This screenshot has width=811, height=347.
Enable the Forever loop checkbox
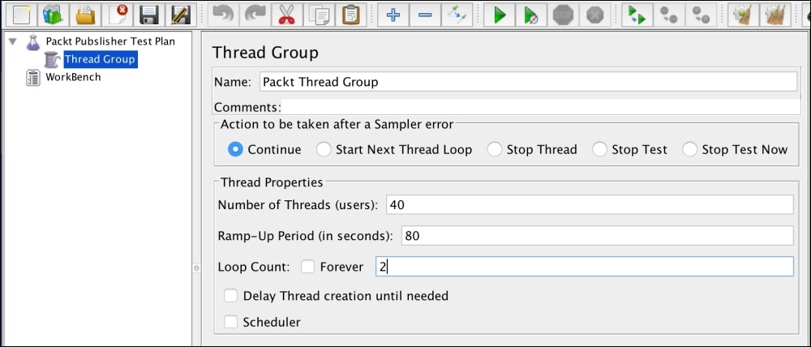point(308,267)
